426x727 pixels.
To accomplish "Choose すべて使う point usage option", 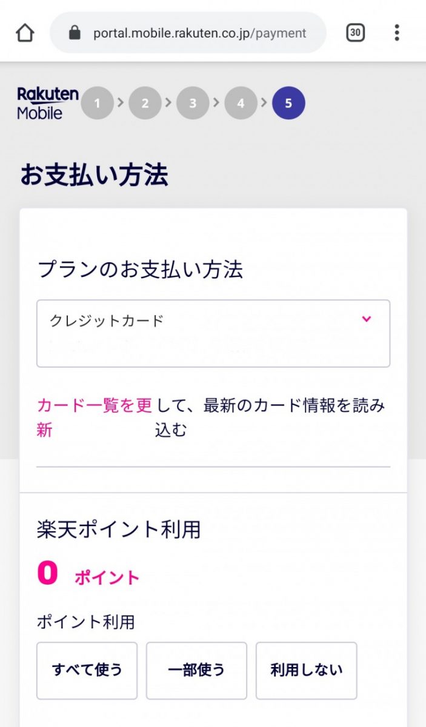I will (87, 670).
